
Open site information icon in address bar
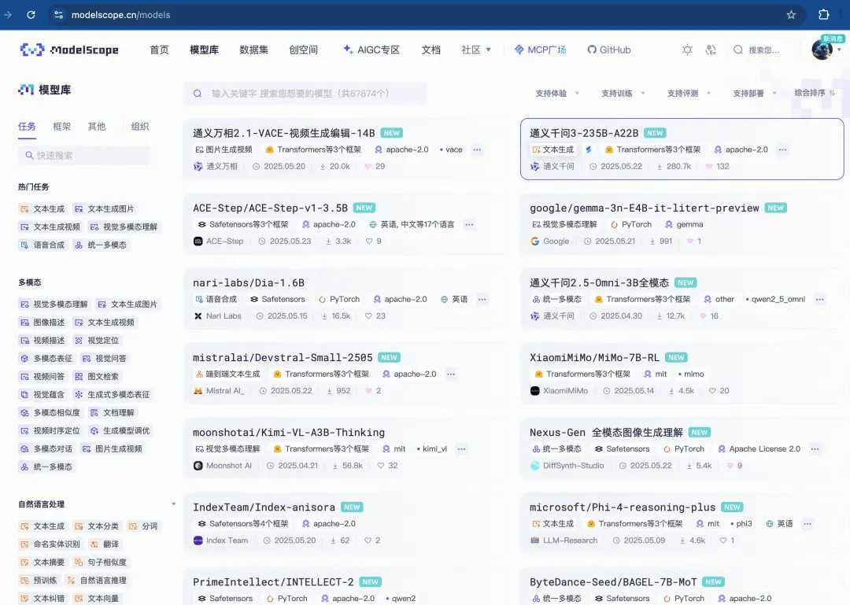tap(58, 15)
